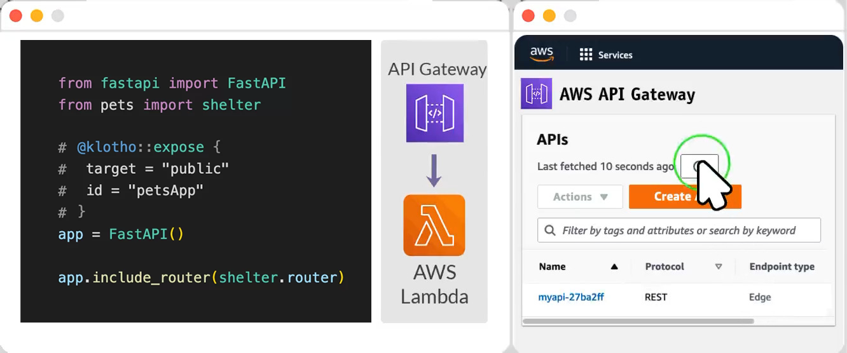Focus the filter by tags search field
847x353 pixels.
(x=679, y=230)
